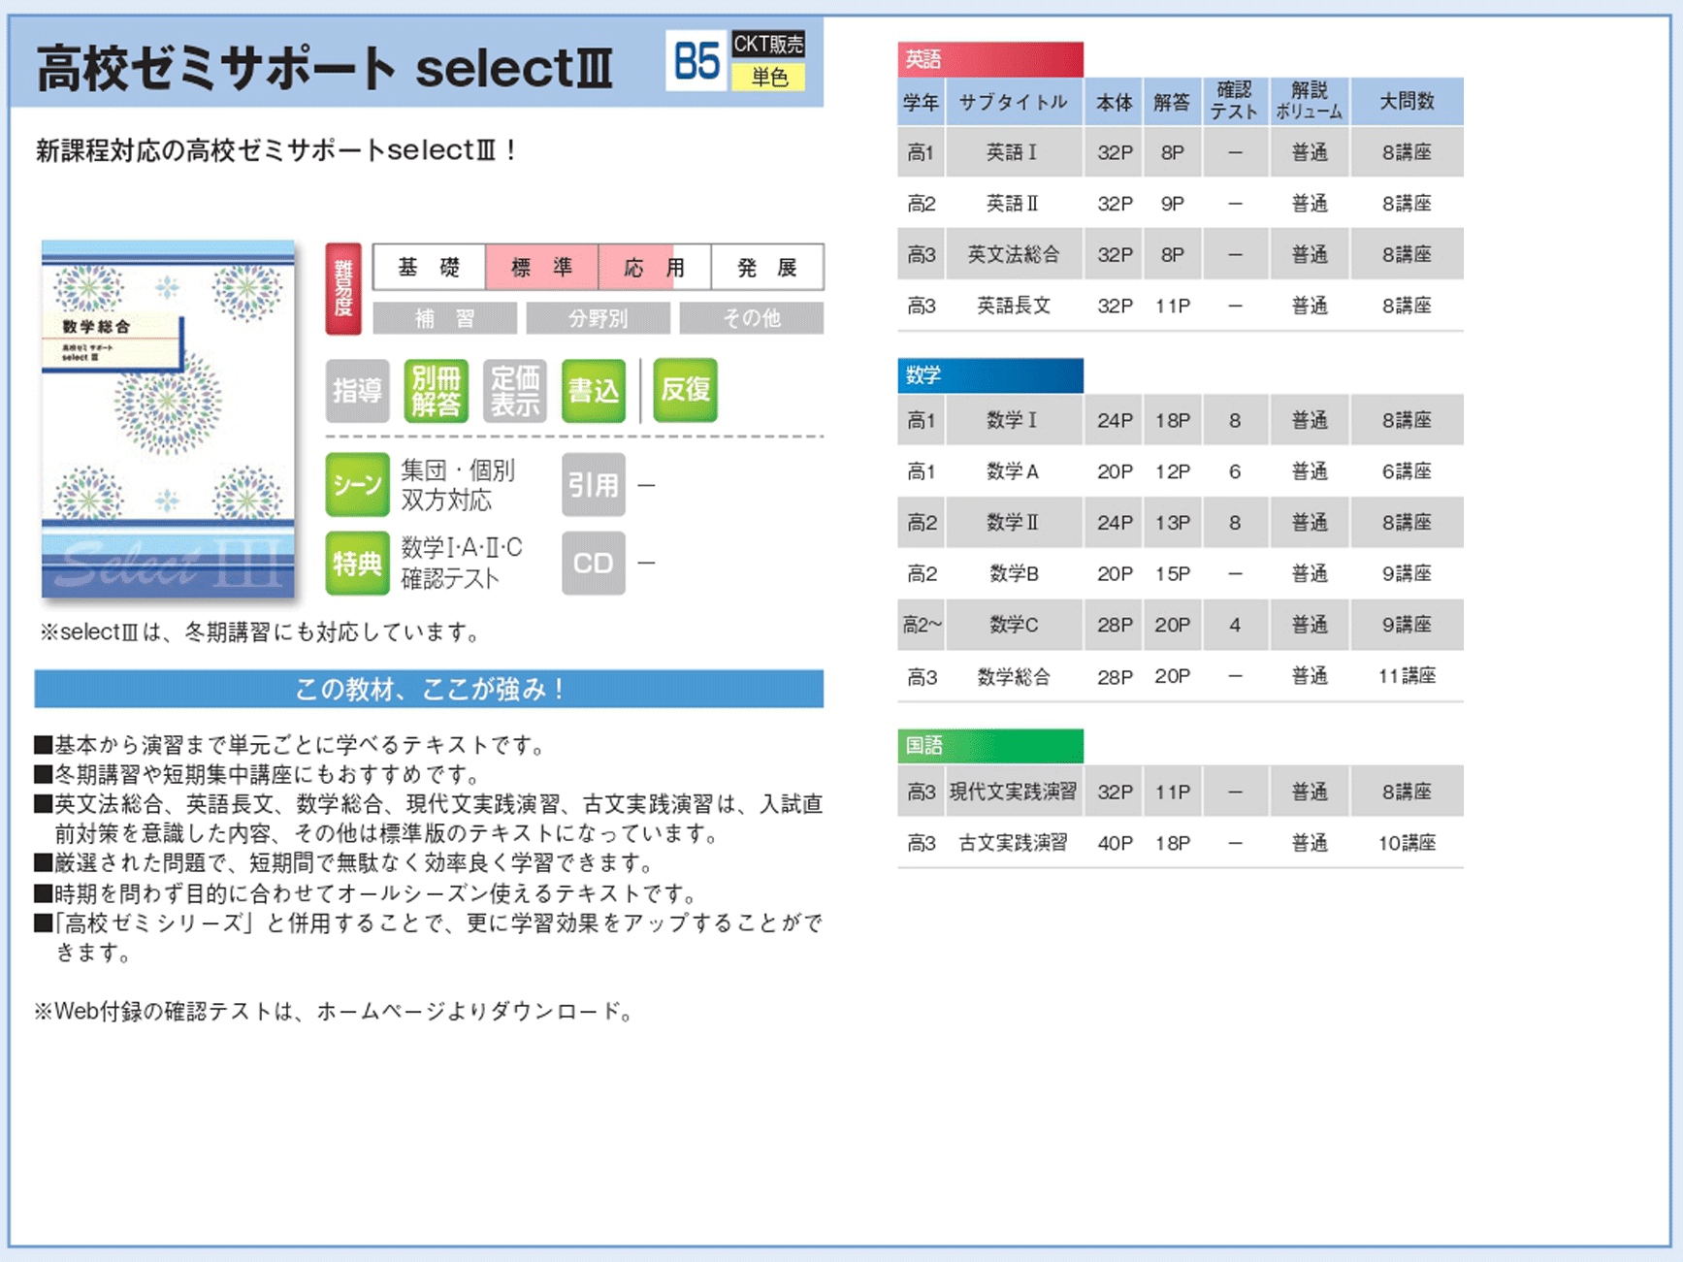Click the green 書込 badge icon
The height and width of the screenshot is (1262, 1683).
coord(593,391)
